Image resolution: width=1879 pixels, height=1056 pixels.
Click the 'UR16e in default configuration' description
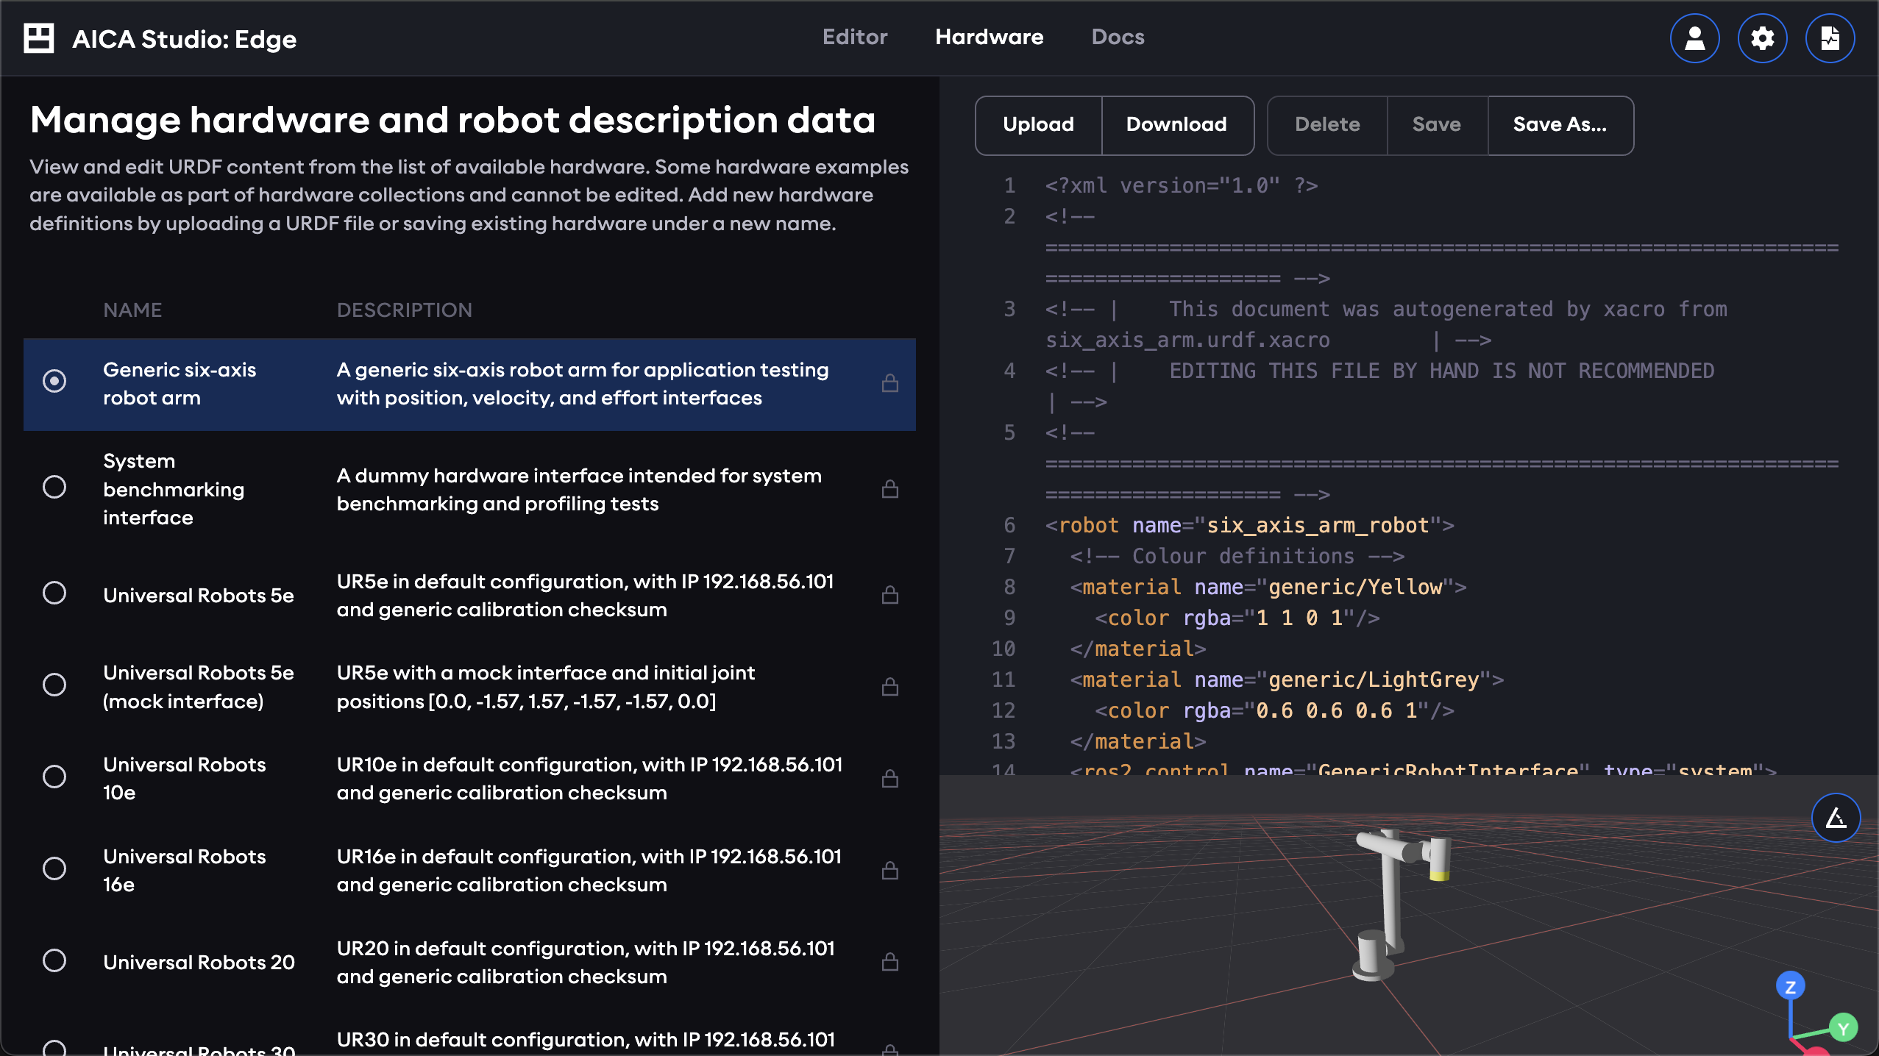pos(589,870)
